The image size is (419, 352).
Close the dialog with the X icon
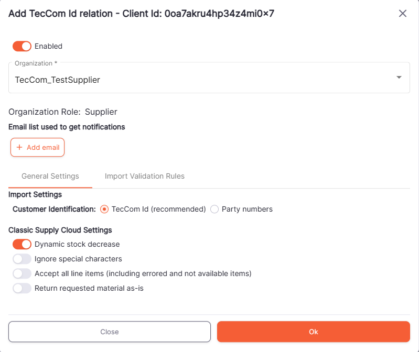pos(403,14)
